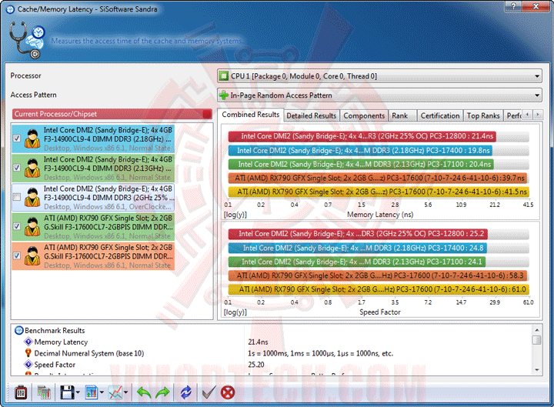Click the blue 24.8 speed factor bar
Viewport: 554px width, 407px height.
coord(358,248)
